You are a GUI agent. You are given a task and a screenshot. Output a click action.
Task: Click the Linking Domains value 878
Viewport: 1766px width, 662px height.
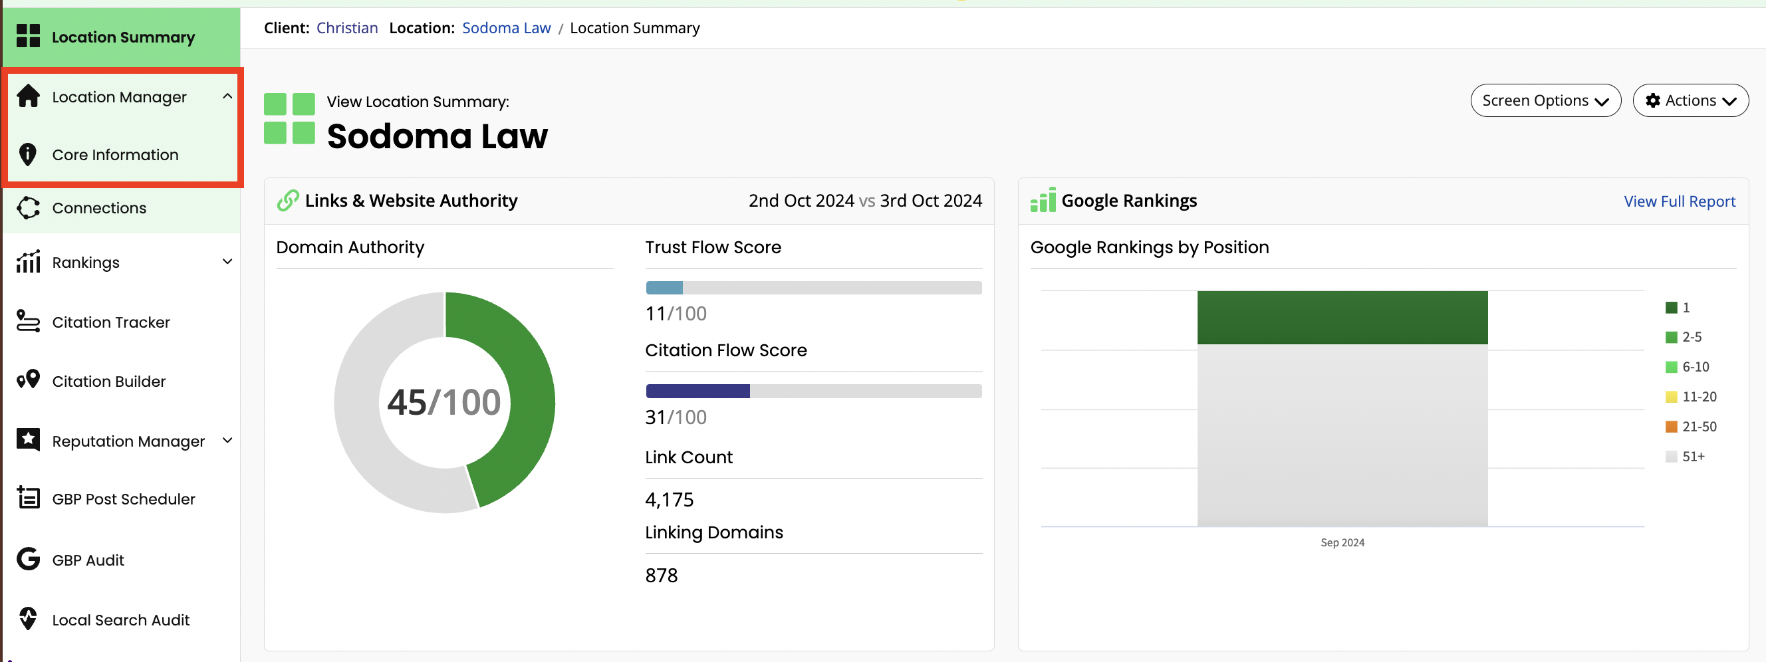tap(661, 575)
